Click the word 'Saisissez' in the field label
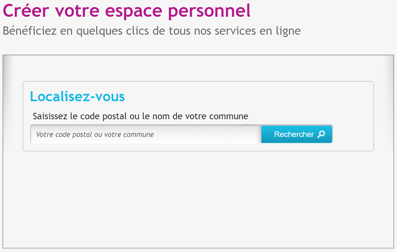 [x=50, y=116]
